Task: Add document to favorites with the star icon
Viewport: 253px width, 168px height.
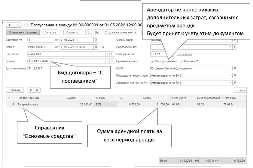Action: click(26, 25)
